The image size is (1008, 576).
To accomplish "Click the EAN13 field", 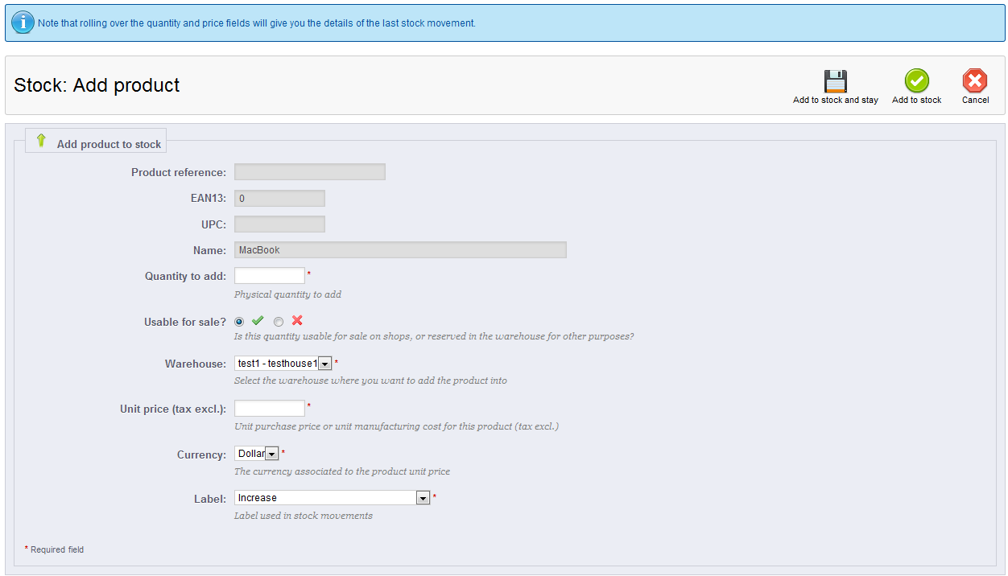I will click(279, 199).
